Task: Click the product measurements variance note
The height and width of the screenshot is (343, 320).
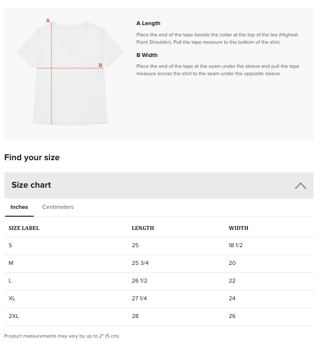Action: point(62,336)
